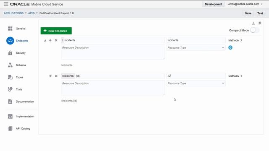Viewport: 269px width, 151px height.
Task: Open the Documentation section
Action: pyautogui.click(x=25, y=102)
